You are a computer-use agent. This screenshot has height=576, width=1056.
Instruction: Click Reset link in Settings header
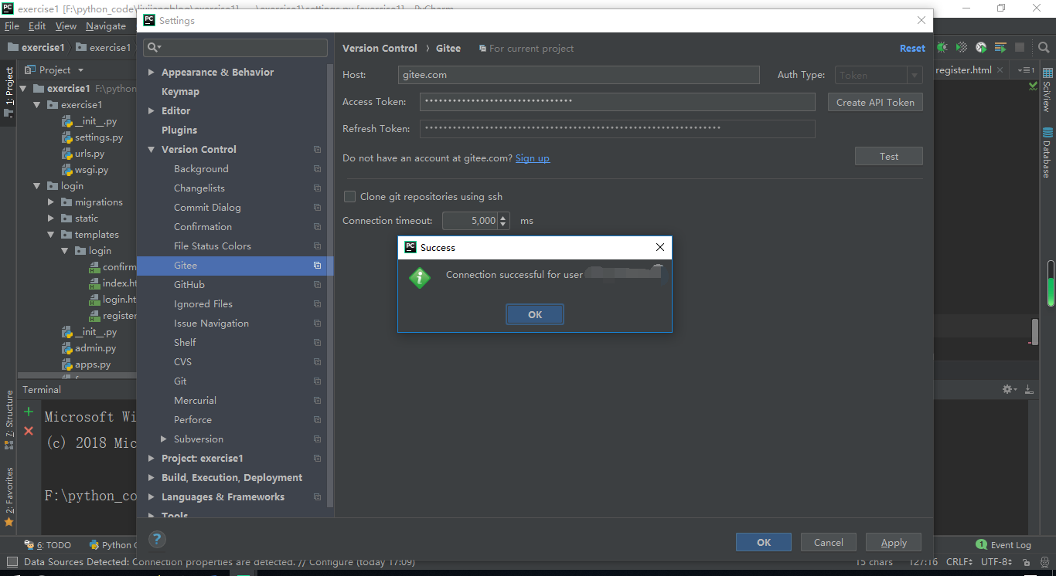(912, 48)
